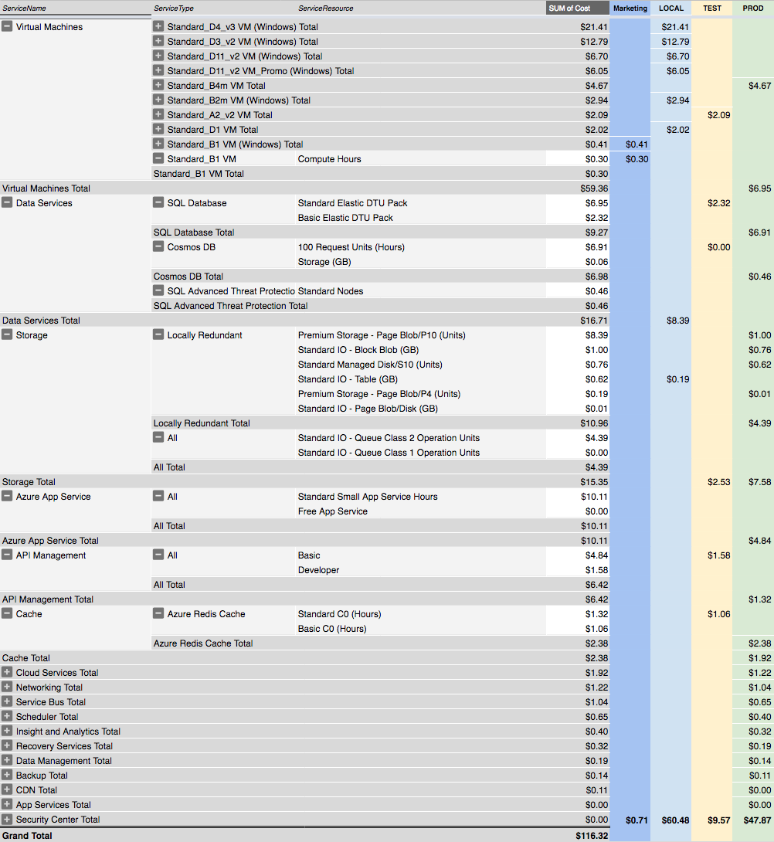Select the ServiceName column header

(x=76, y=8)
